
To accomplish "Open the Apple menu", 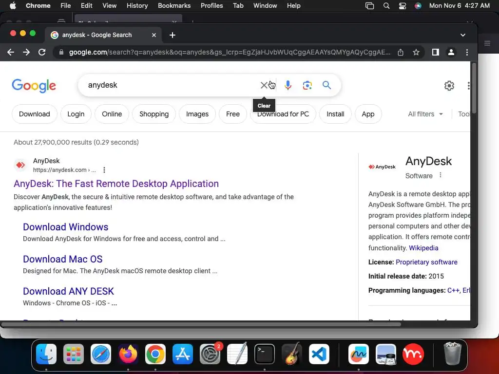I will [13, 6].
